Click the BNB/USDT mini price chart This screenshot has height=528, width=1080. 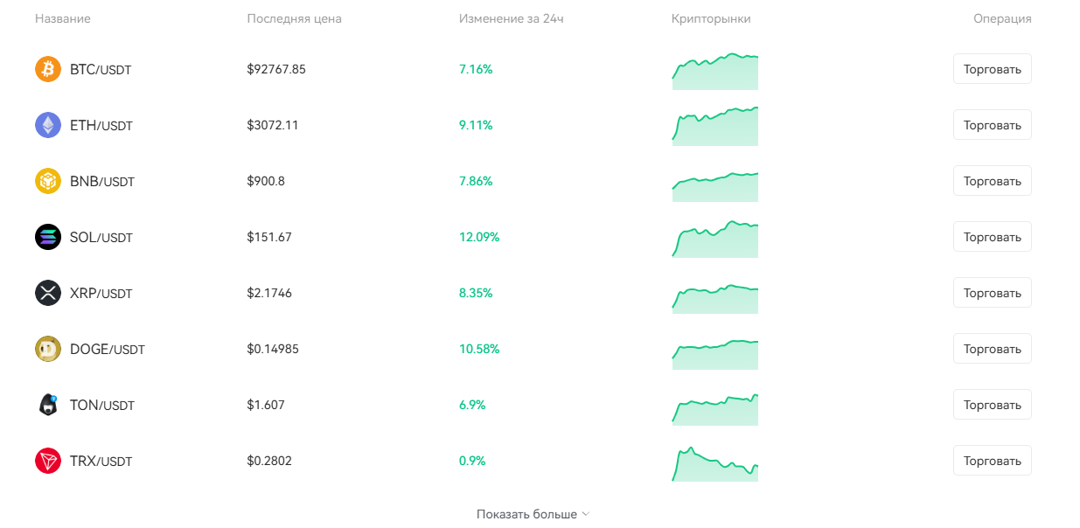pyautogui.click(x=714, y=186)
